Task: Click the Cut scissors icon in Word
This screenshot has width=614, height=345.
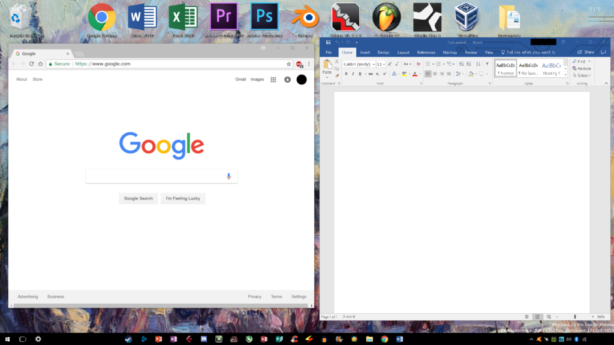Action: coord(337,62)
